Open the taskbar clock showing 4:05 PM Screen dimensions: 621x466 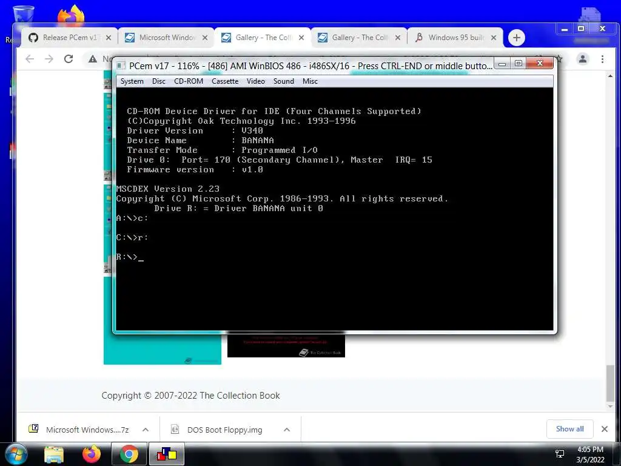[x=590, y=454]
